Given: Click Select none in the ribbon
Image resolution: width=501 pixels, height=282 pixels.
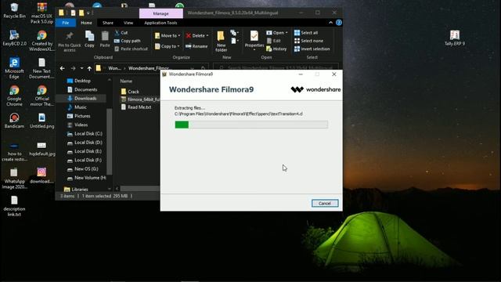Looking at the screenshot, I should [x=308, y=41].
